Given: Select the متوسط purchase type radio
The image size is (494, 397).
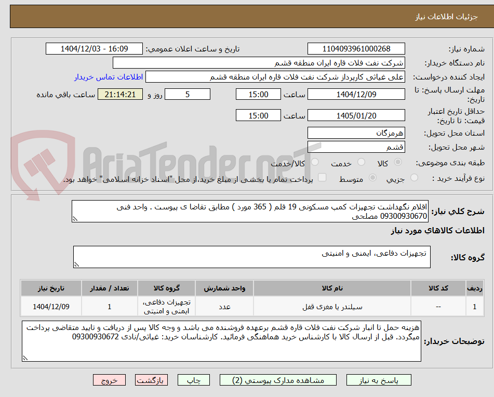Looking at the screenshot, I should [372, 178].
